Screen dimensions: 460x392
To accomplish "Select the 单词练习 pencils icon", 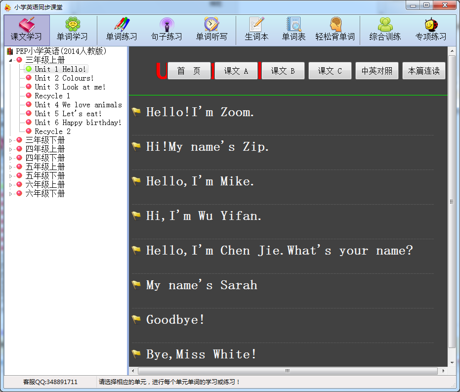I will pyautogui.click(x=122, y=30).
